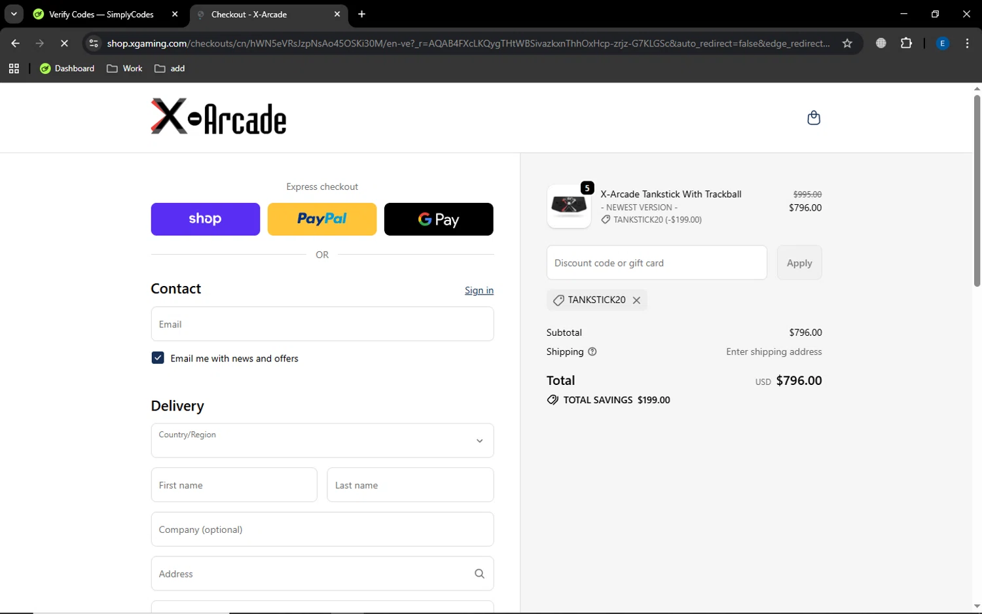Close the Checkout - X-Arcade tab
982x614 pixels.
pyautogui.click(x=337, y=14)
